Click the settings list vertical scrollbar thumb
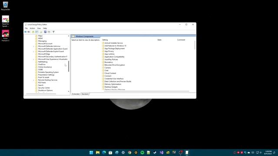 [195, 45]
